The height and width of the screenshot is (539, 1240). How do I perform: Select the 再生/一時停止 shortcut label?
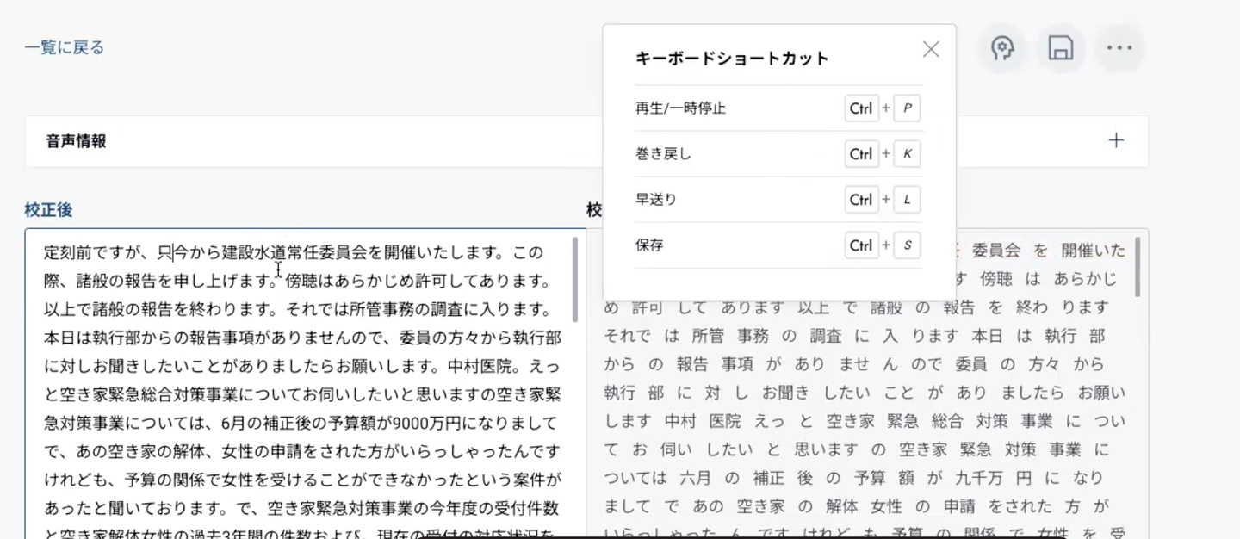pyautogui.click(x=680, y=108)
